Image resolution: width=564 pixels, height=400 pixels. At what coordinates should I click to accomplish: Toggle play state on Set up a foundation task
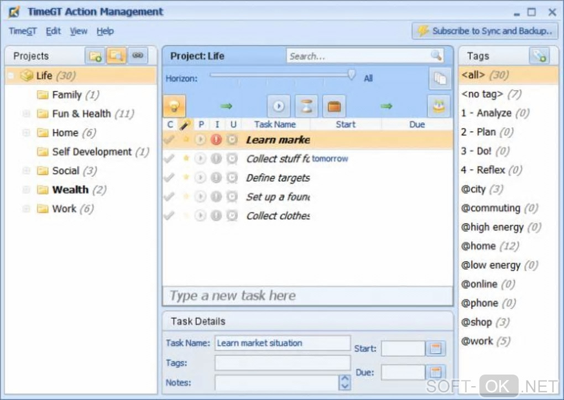(x=200, y=196)
